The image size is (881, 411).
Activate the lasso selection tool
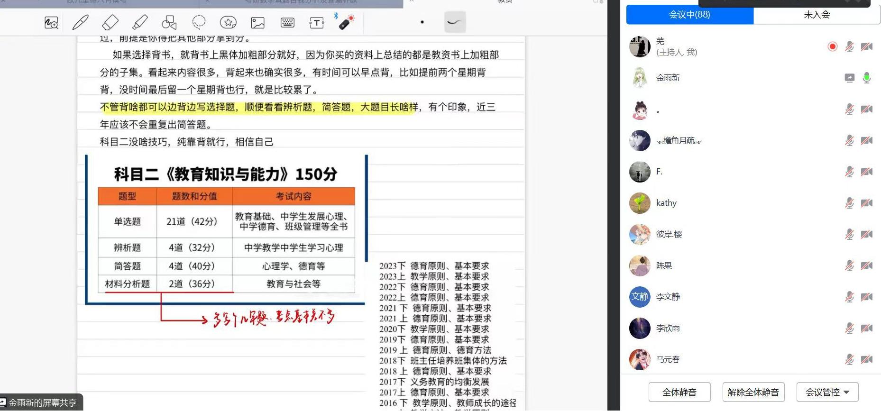pyautogui.click(x=199, y=22)
